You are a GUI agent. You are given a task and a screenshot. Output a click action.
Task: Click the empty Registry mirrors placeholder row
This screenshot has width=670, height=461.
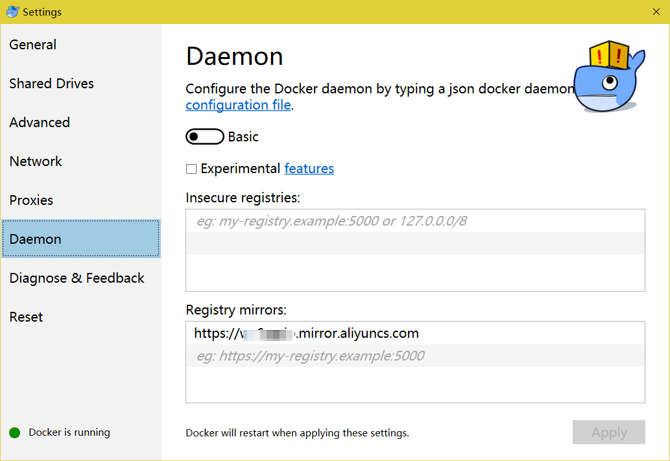(x=415, y=355)
